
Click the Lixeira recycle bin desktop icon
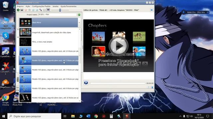point(6,6)
